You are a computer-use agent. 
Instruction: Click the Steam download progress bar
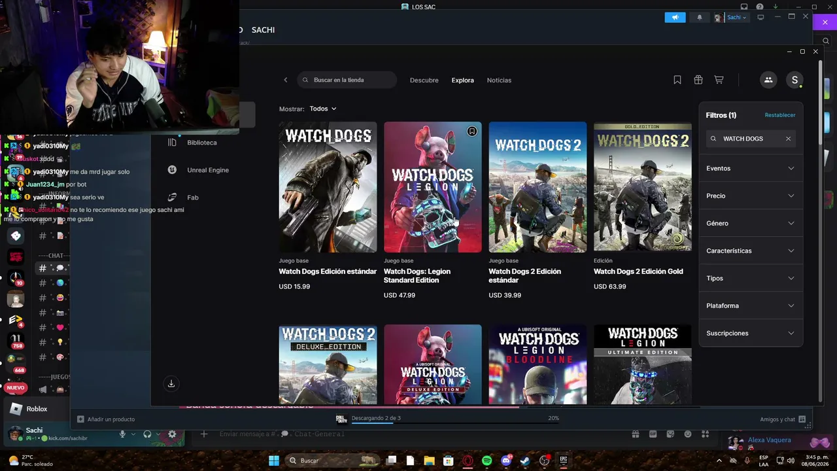pyautogui.click(x=456, y=423)
